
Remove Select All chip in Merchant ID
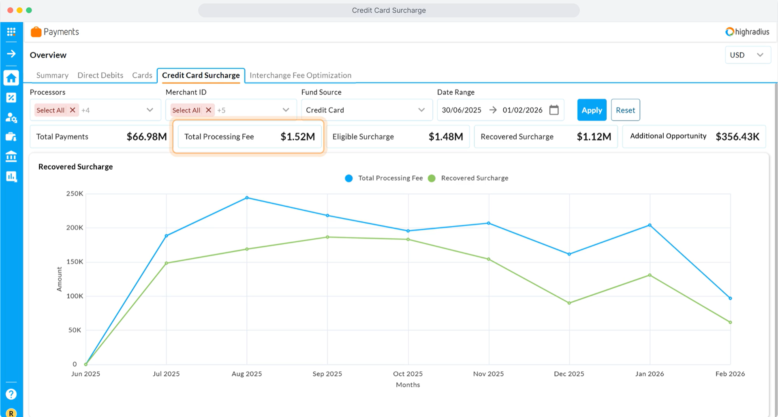coord(208,110)
